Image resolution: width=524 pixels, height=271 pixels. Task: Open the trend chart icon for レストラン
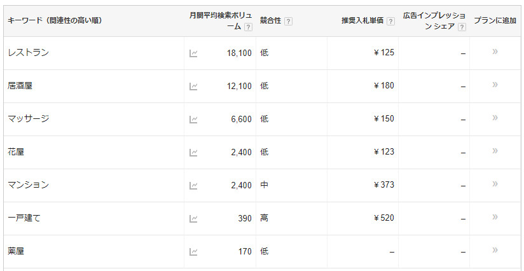193,53
